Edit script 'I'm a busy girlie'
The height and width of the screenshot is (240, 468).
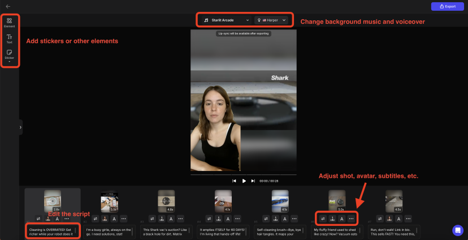pos(109,232)
